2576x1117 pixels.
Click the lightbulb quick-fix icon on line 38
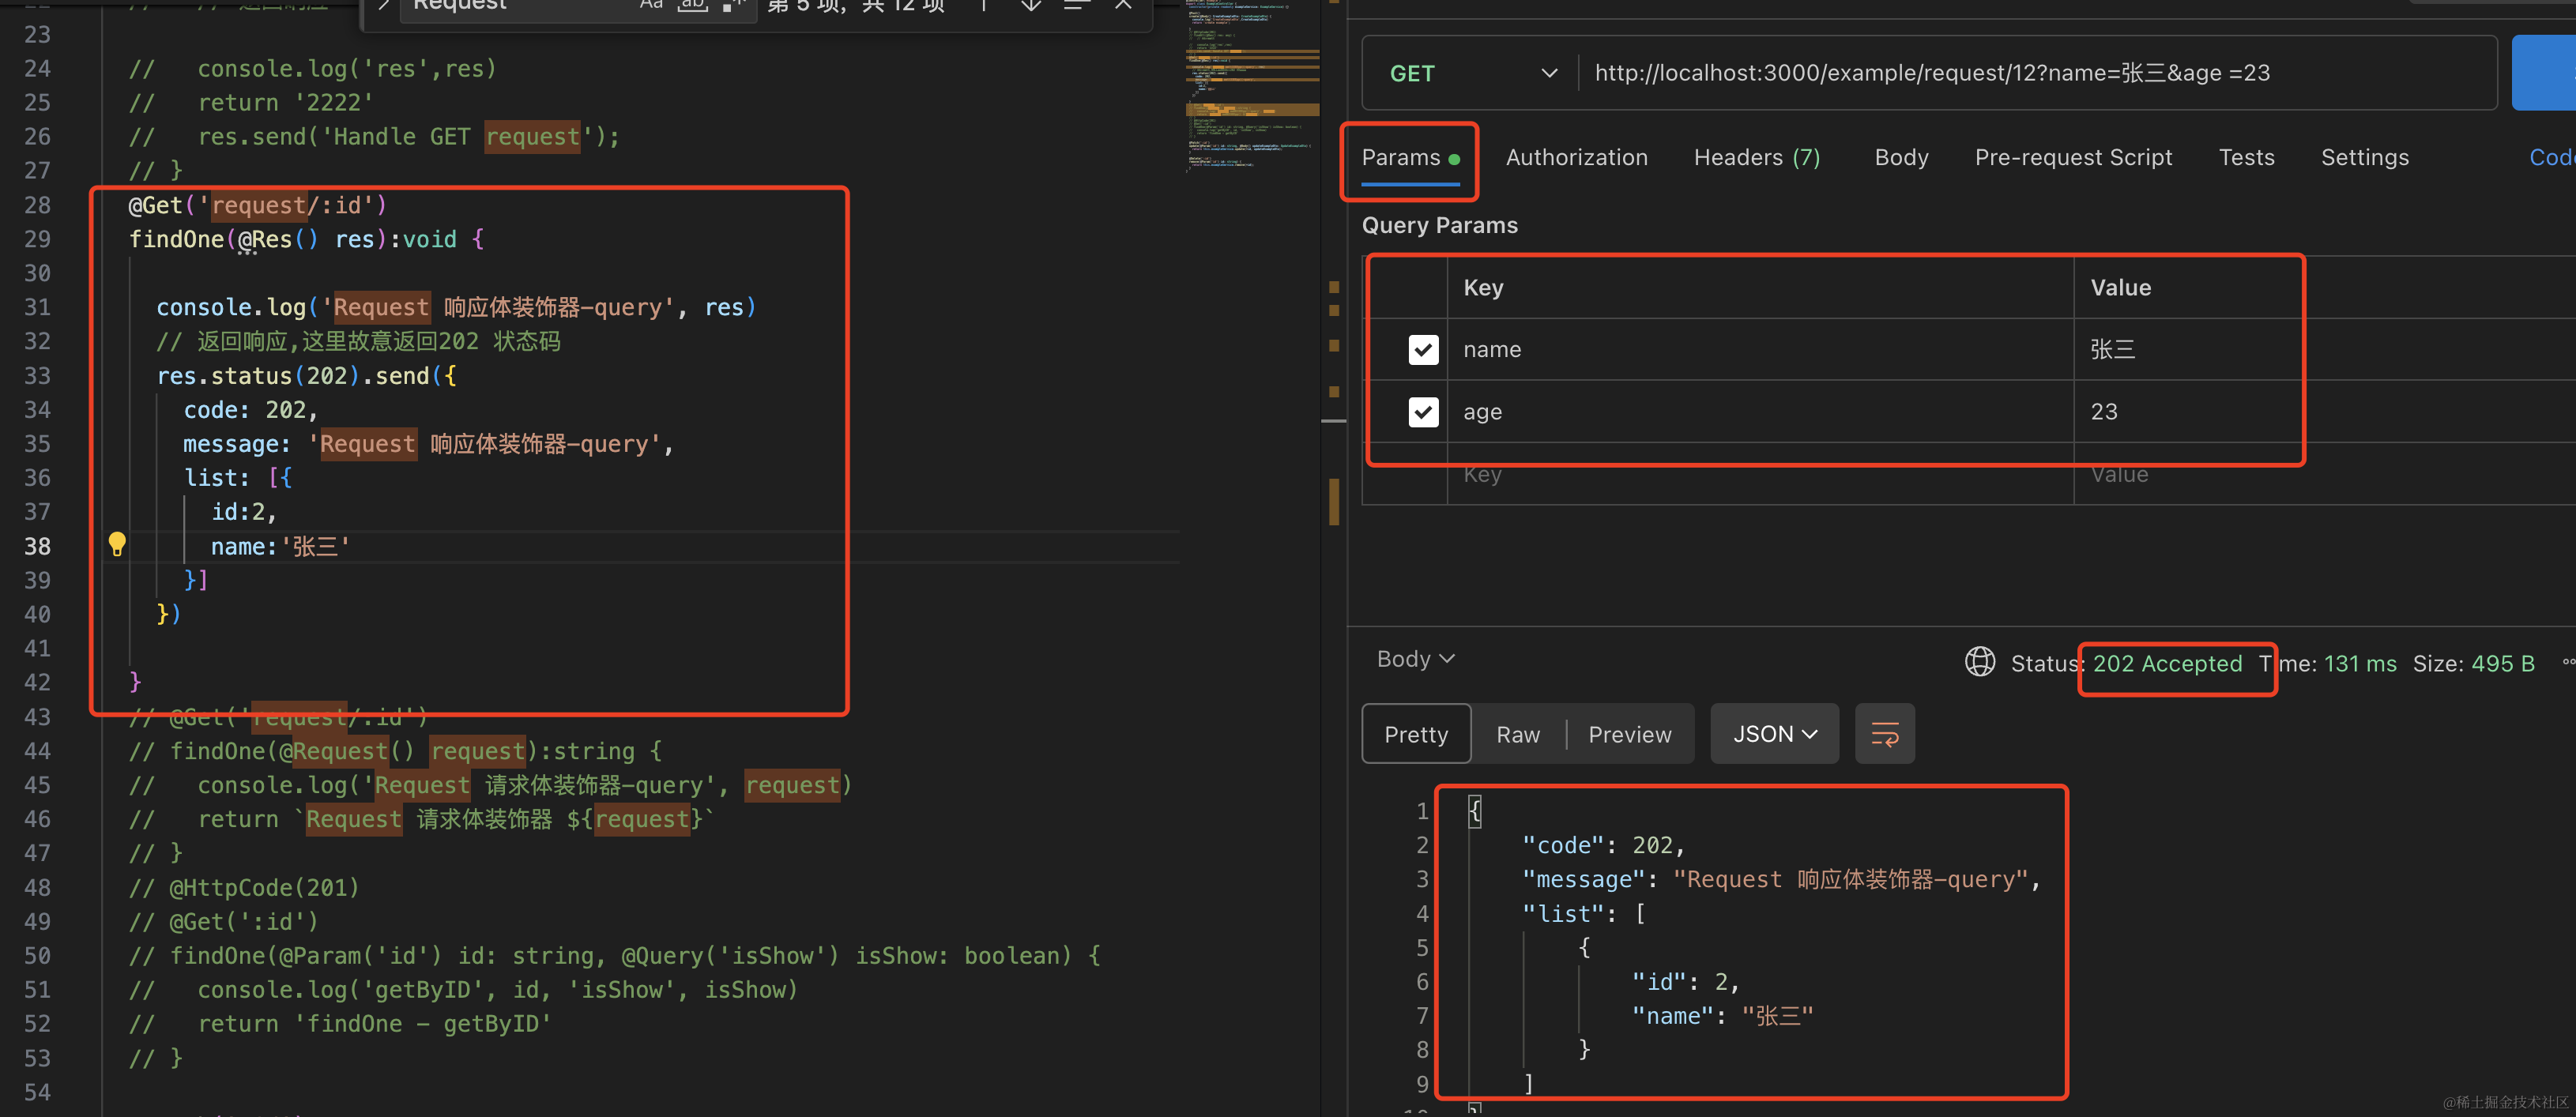click(117, 544)
